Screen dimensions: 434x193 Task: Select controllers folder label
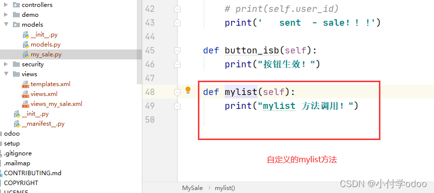point(37,4)
